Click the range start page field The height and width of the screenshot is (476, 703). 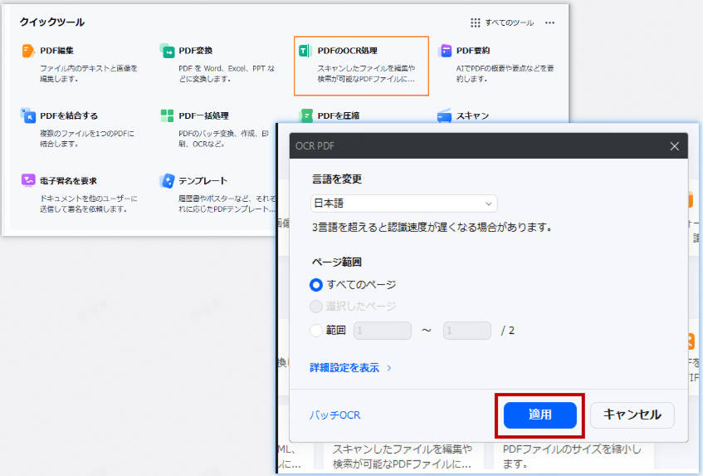click(383, 331)
